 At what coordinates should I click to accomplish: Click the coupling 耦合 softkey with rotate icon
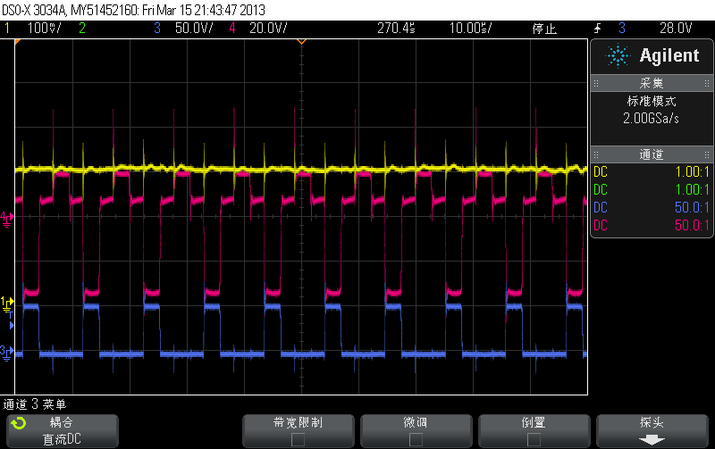click(x=63, y=431)
